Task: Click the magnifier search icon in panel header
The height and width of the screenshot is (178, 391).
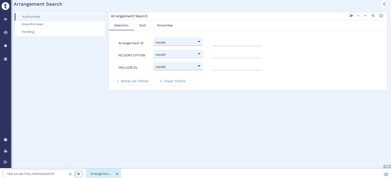Action: point(373,16)
